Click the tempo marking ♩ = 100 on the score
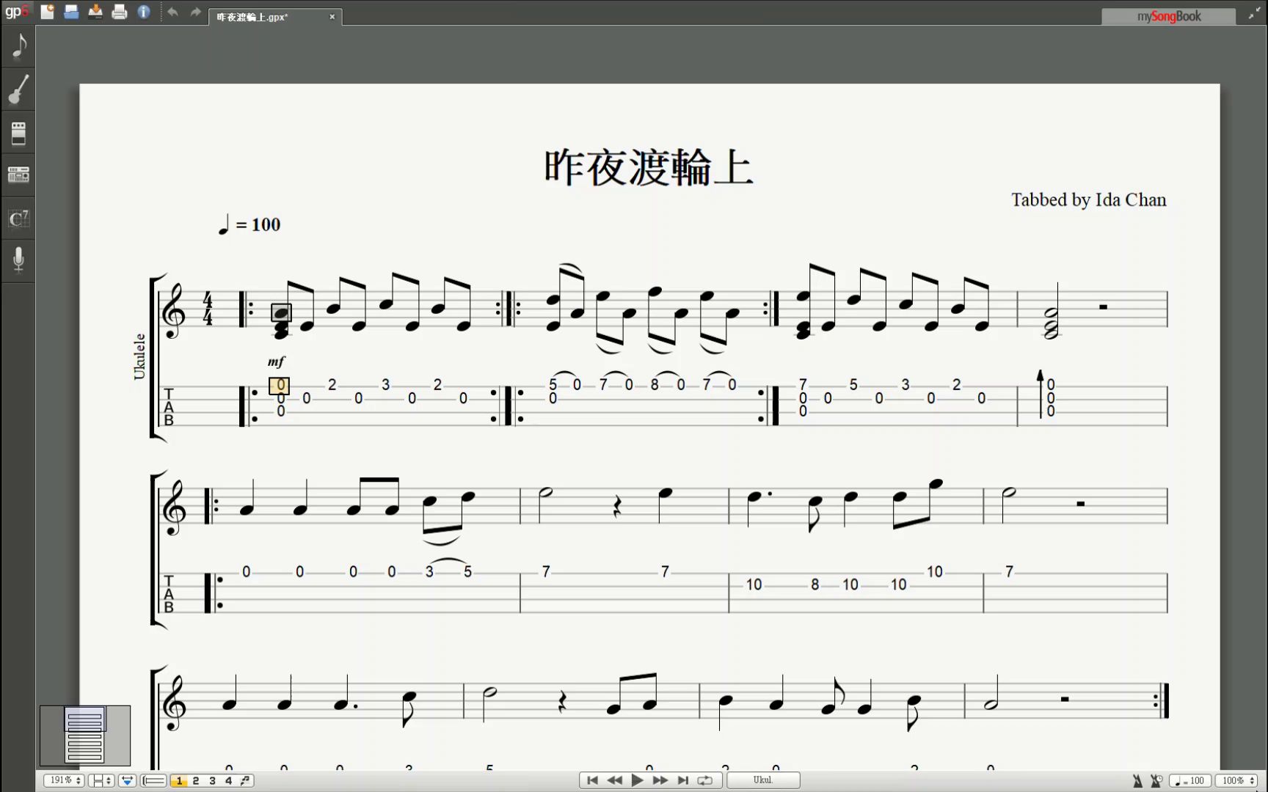The image size is (1268, 792). coord(249,224)
